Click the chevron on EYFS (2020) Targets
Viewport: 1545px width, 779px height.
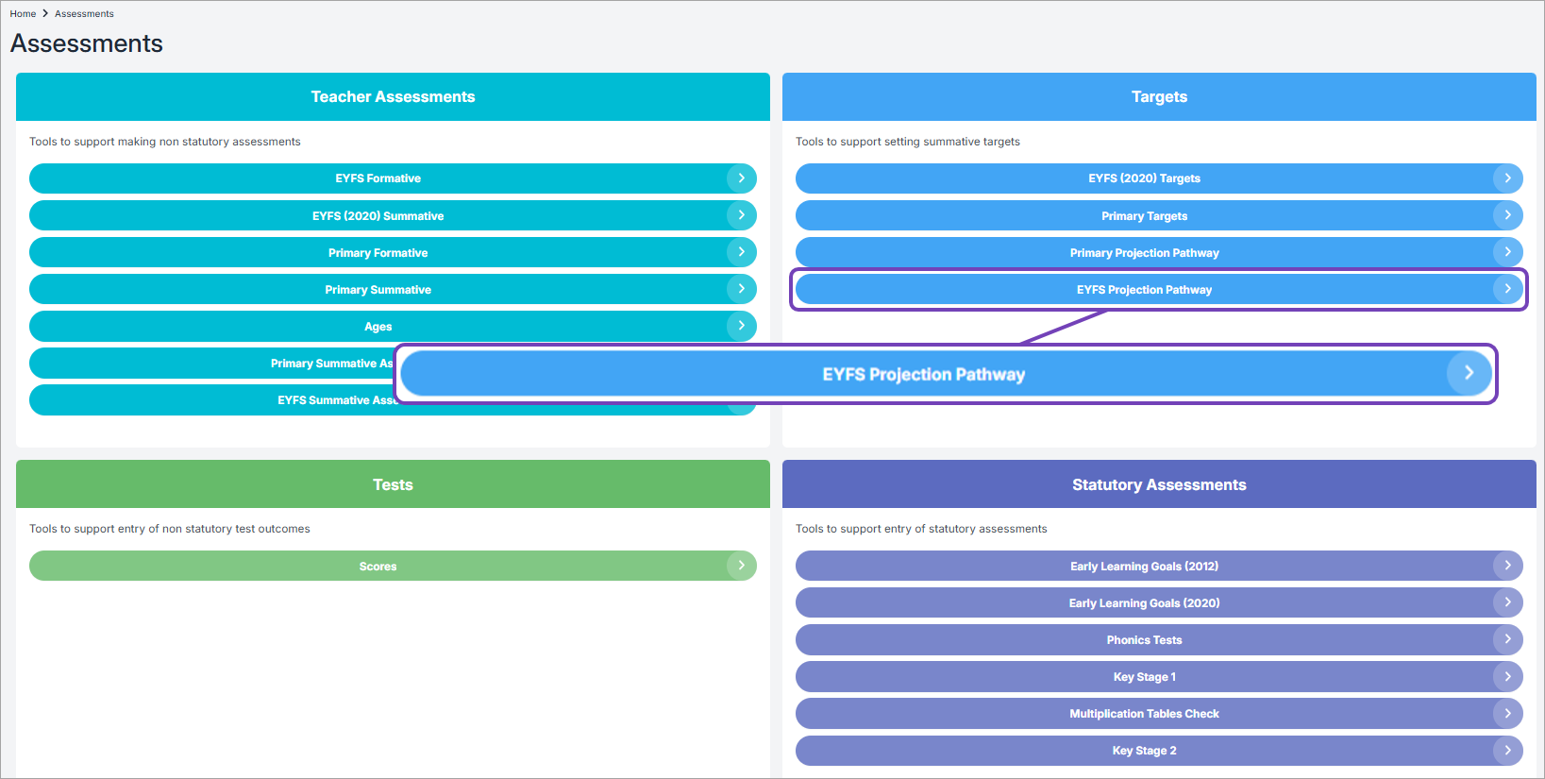click(1507, 178)
